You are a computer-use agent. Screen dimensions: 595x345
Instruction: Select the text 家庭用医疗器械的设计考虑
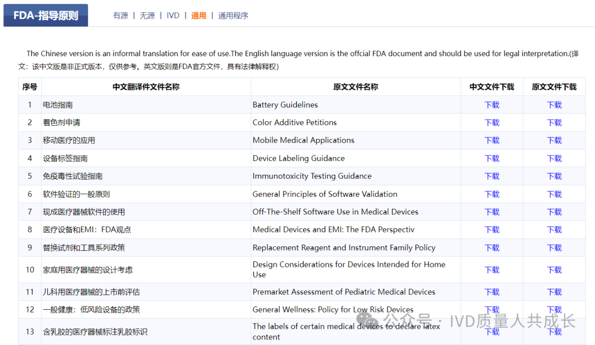point(88,270)
